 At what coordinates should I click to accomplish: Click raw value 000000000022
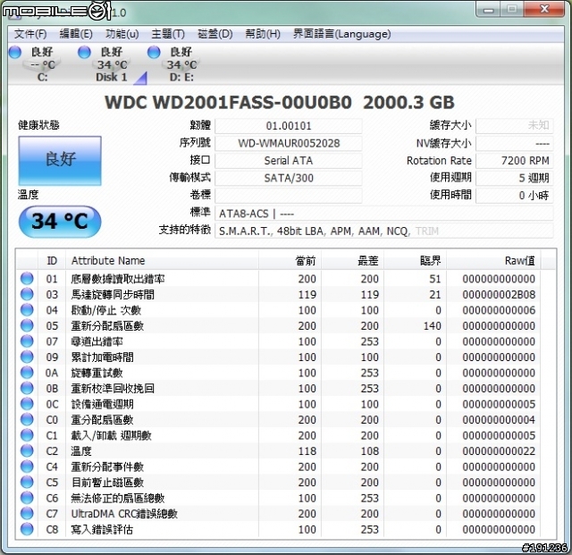click(499, 451)
